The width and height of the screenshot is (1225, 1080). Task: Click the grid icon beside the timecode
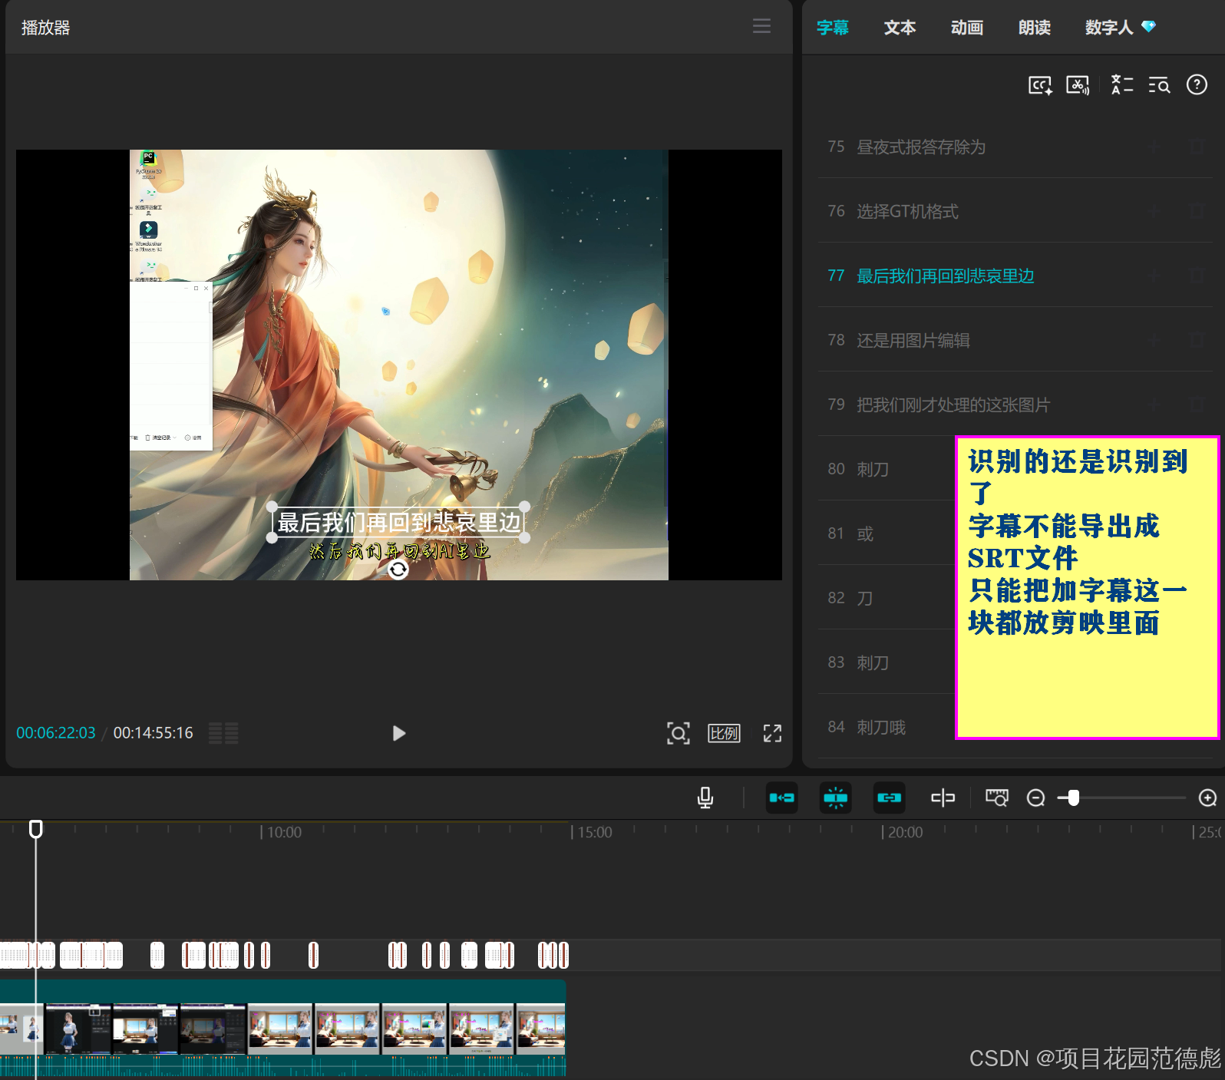point(223,733)
